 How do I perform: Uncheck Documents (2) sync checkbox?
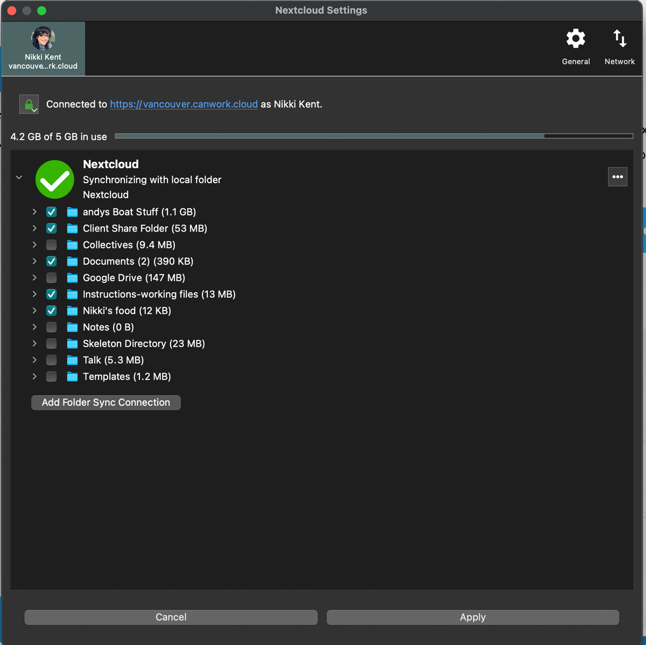pos(52,261)
